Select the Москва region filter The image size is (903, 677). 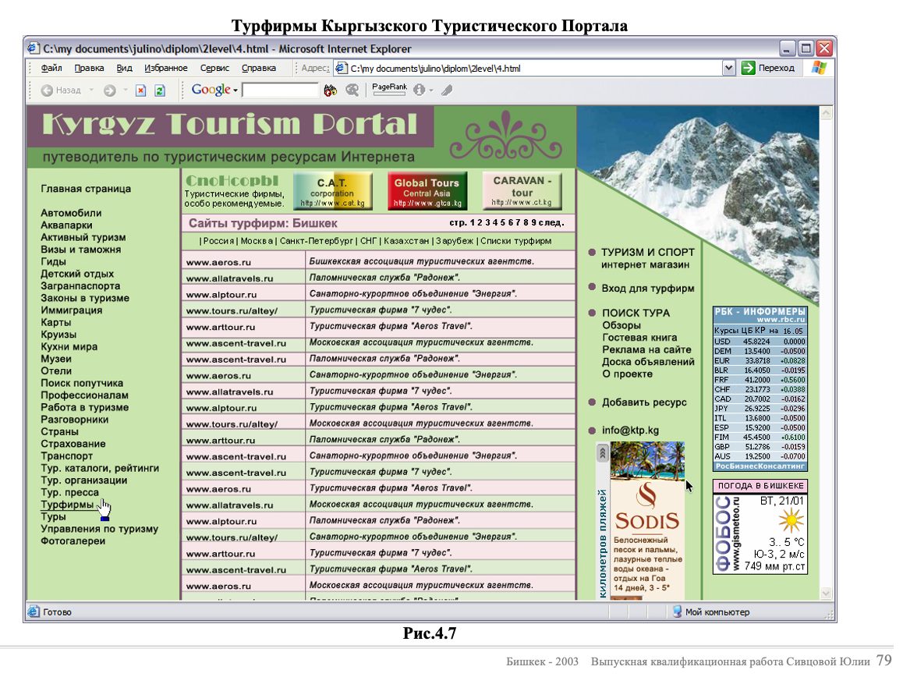point(257,241)
